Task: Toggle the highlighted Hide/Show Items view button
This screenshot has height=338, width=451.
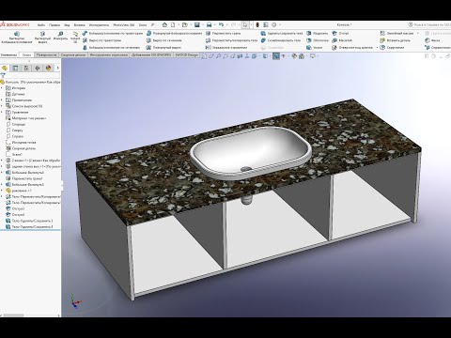Action: point(275,56)
